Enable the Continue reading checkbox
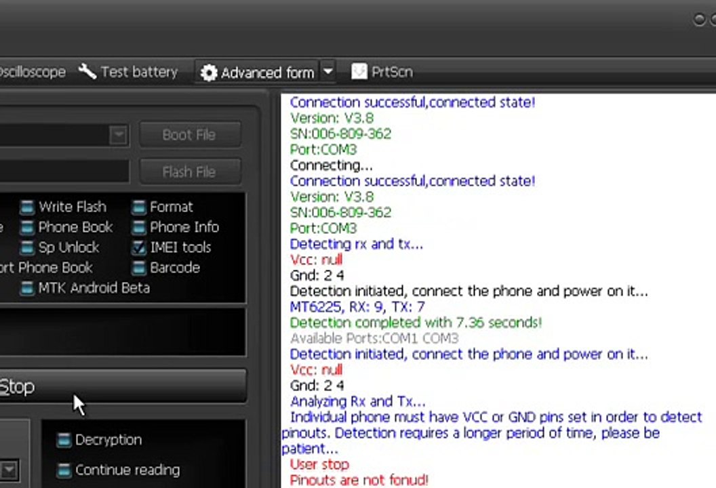This screenshot has height=488, width=716. [x=64, y=470]
